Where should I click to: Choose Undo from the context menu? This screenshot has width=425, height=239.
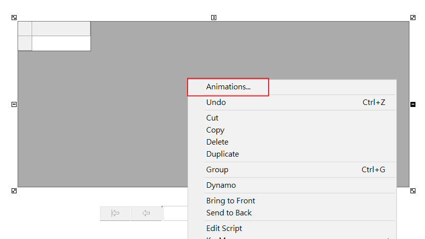click(292, 102)
